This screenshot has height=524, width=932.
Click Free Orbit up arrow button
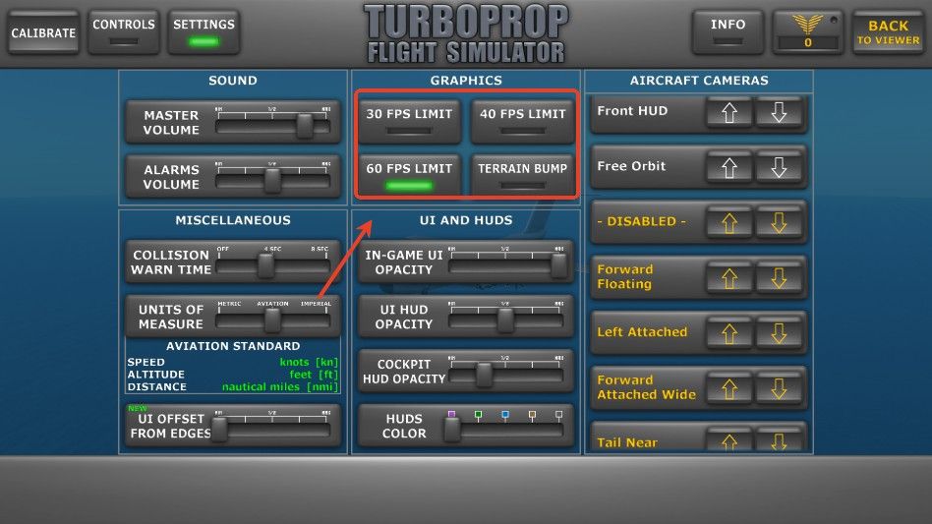point(728,168)
